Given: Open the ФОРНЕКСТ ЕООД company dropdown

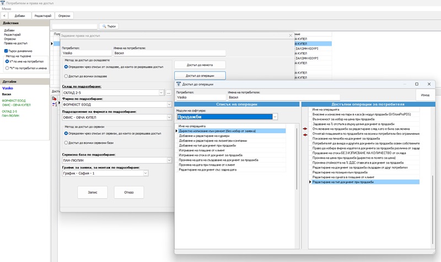Looking at the screenshot, I should pyautogui.click(x=169, y=105).
